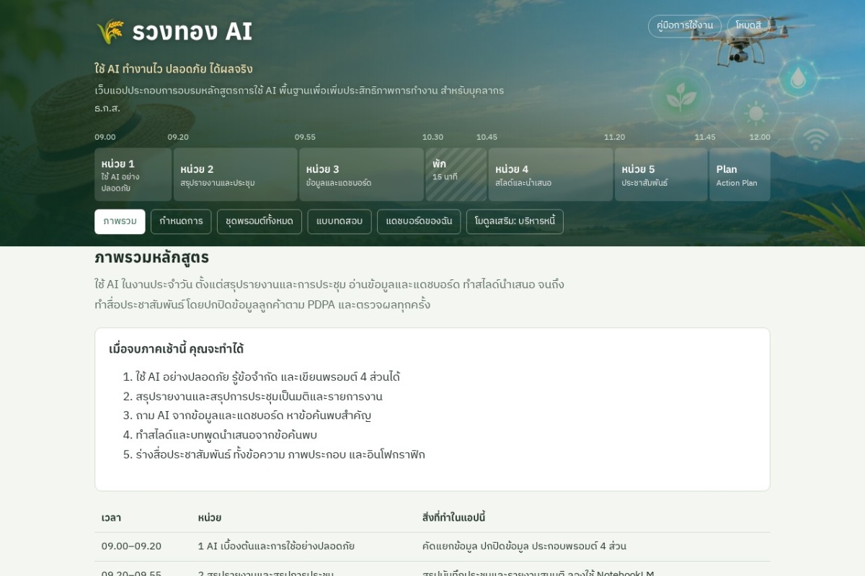This screenshot has height=576, width=865.
Task: Select the หน่วย 5 ประชาสัมพันธ์ block
Action: tap(661, 174)
